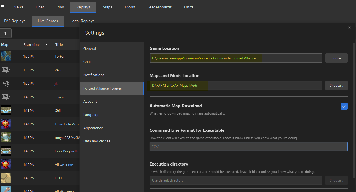Click the Title column header
356x192 pixels.
[59, 45]
